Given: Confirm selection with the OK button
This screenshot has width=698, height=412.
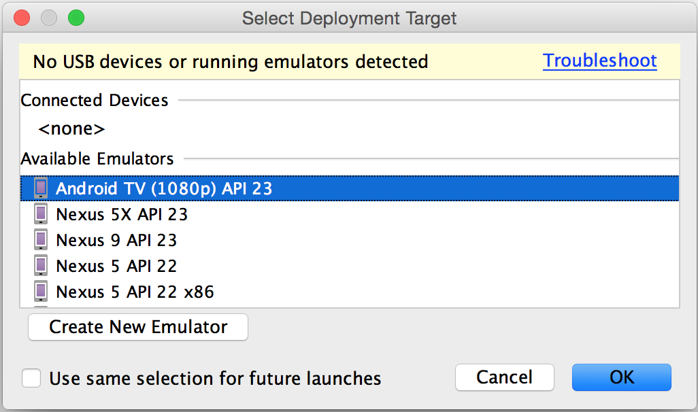Looking at the screenshot, I should point(621,377).
